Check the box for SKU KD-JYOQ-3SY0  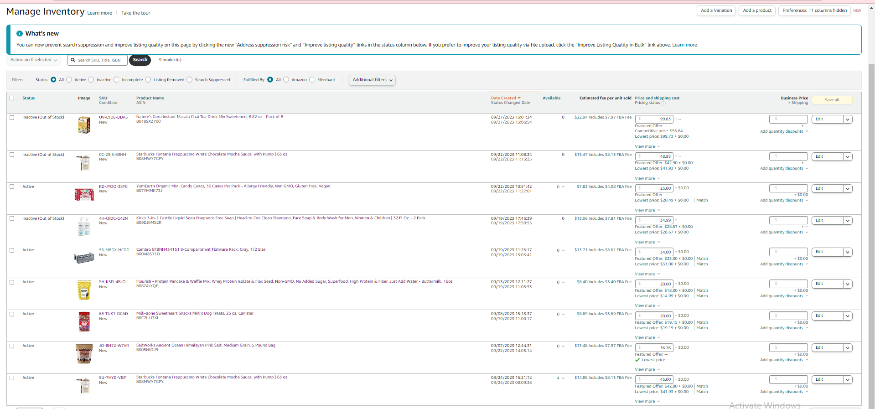12,186
